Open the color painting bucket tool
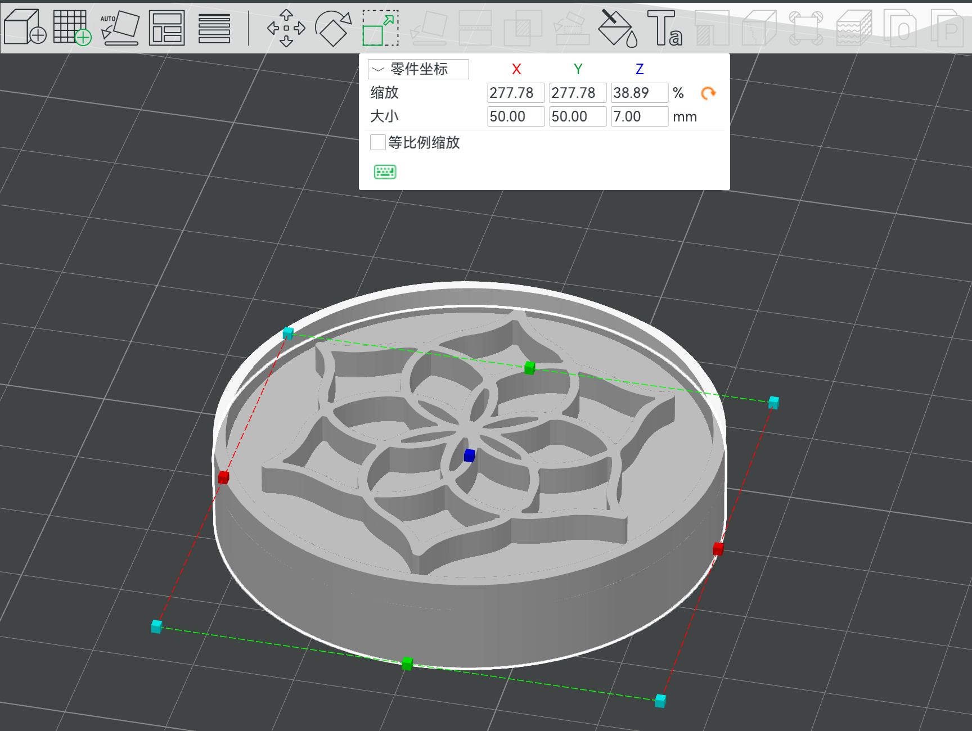This screenshot has height=731, width=972. (617, 28)
